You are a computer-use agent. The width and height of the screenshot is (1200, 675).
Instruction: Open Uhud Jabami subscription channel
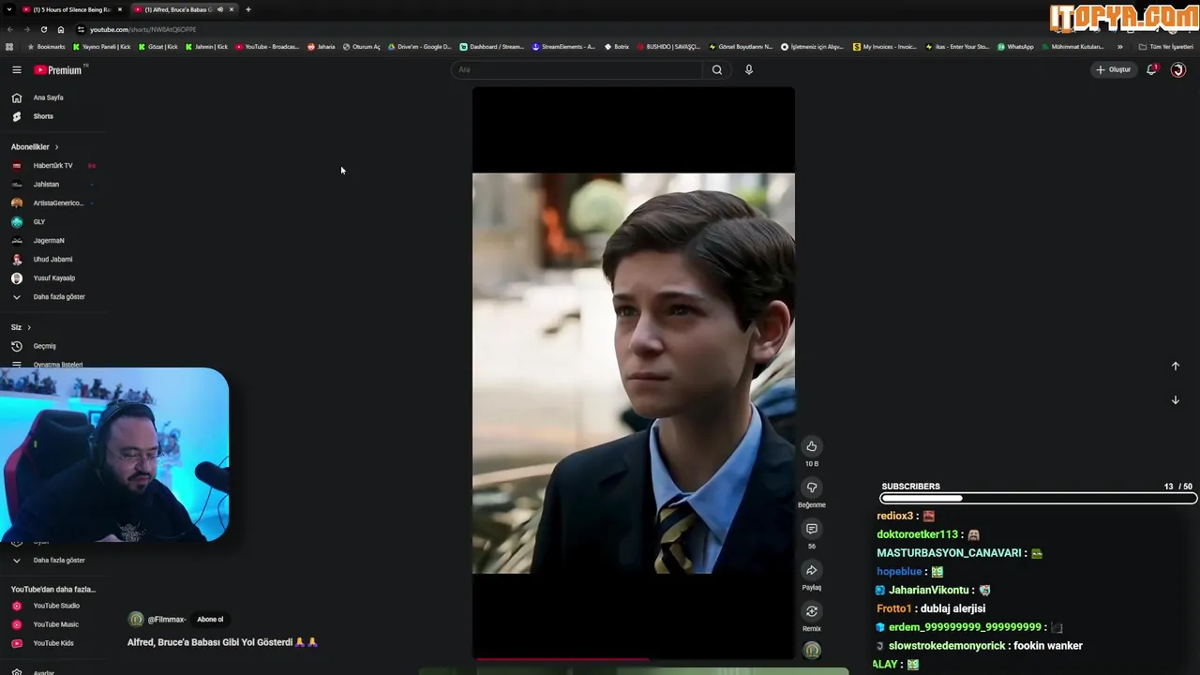[x=52, y=260]
